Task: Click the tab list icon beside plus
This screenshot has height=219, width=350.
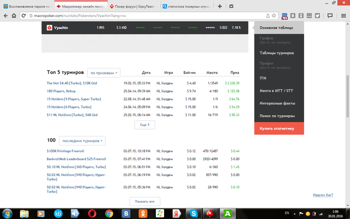Action: [231, 6]
